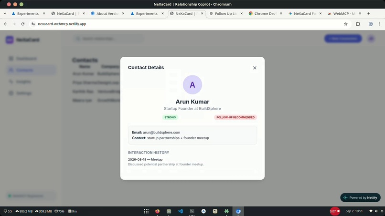Image resolution: width=385 pixels, height=216 pixels.
Task: Open the volume icon in system tray
Action: coord(376,211)
